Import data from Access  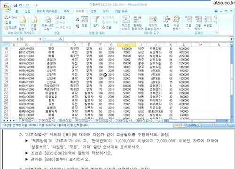pos(10,17)
